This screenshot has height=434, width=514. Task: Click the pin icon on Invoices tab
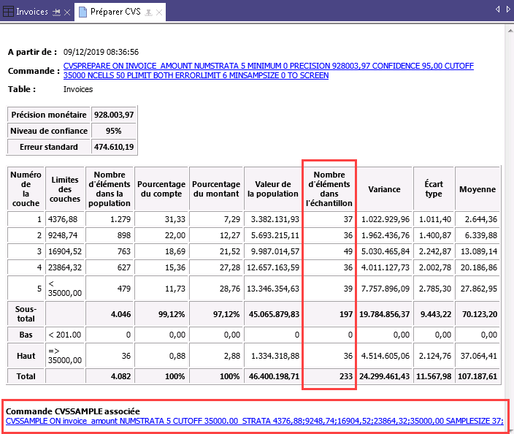coord(56,12)
